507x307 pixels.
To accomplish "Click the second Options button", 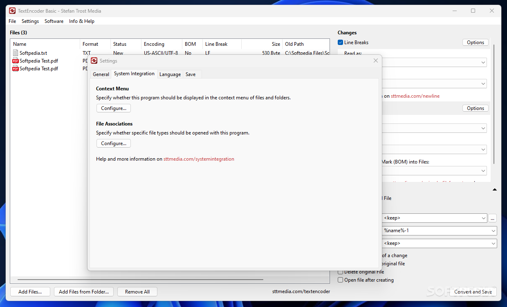I will click(476, 108).
